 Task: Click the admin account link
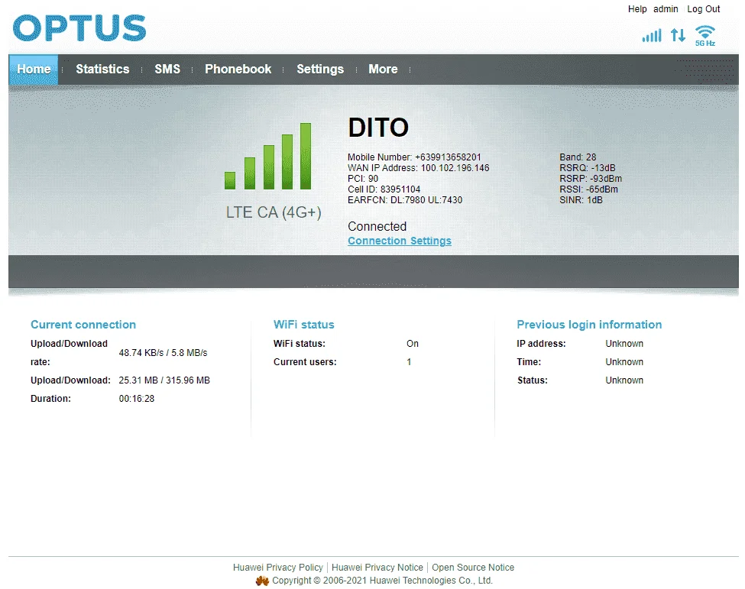click(x=666, y=9)
